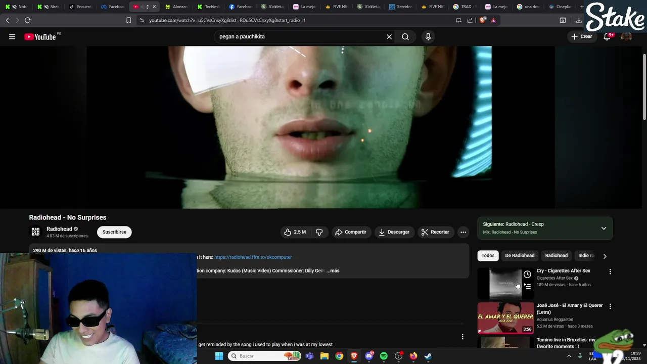Close the active YouTube browser tab
Image resolution: width=647 pixels, height=364 pixels.
point(154,7)
